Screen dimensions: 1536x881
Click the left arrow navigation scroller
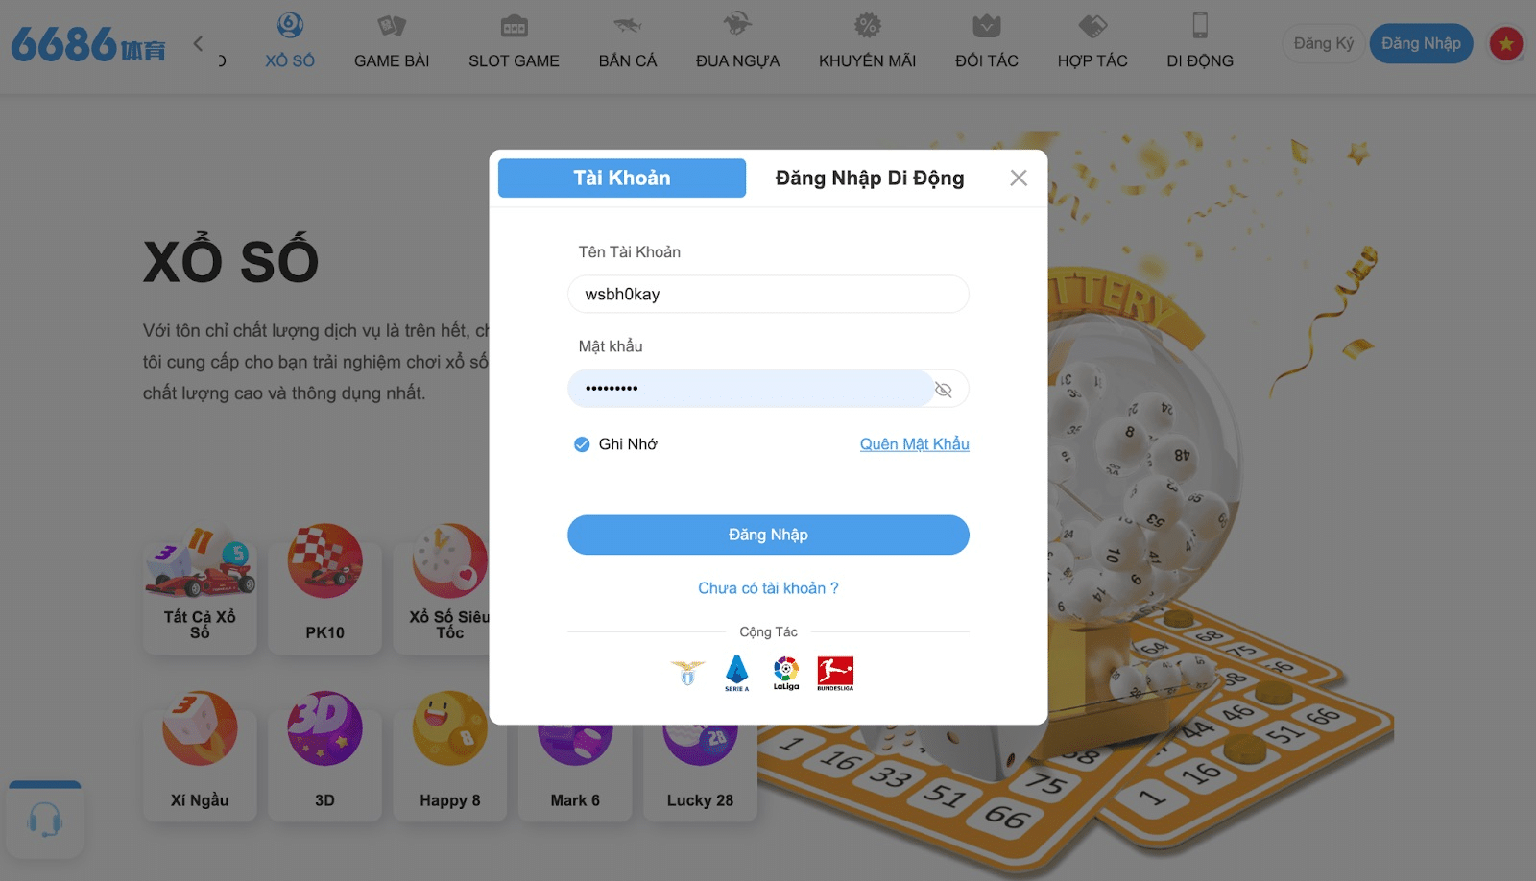(x=199, y=43)
